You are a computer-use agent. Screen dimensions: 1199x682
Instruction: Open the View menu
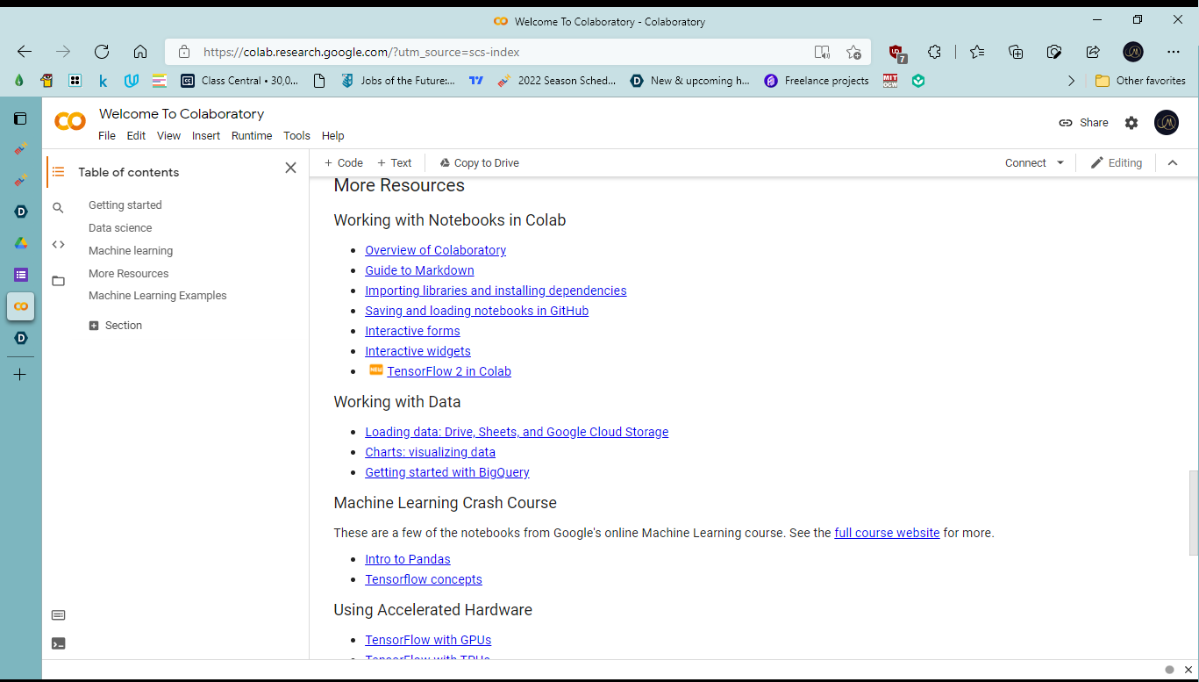(x=168, y=136)
